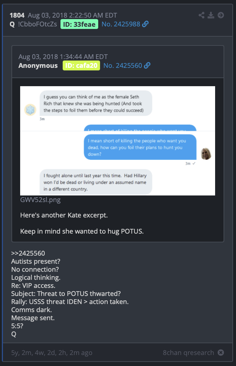Click the relative timestamp in footer

[x=52, y=352]
